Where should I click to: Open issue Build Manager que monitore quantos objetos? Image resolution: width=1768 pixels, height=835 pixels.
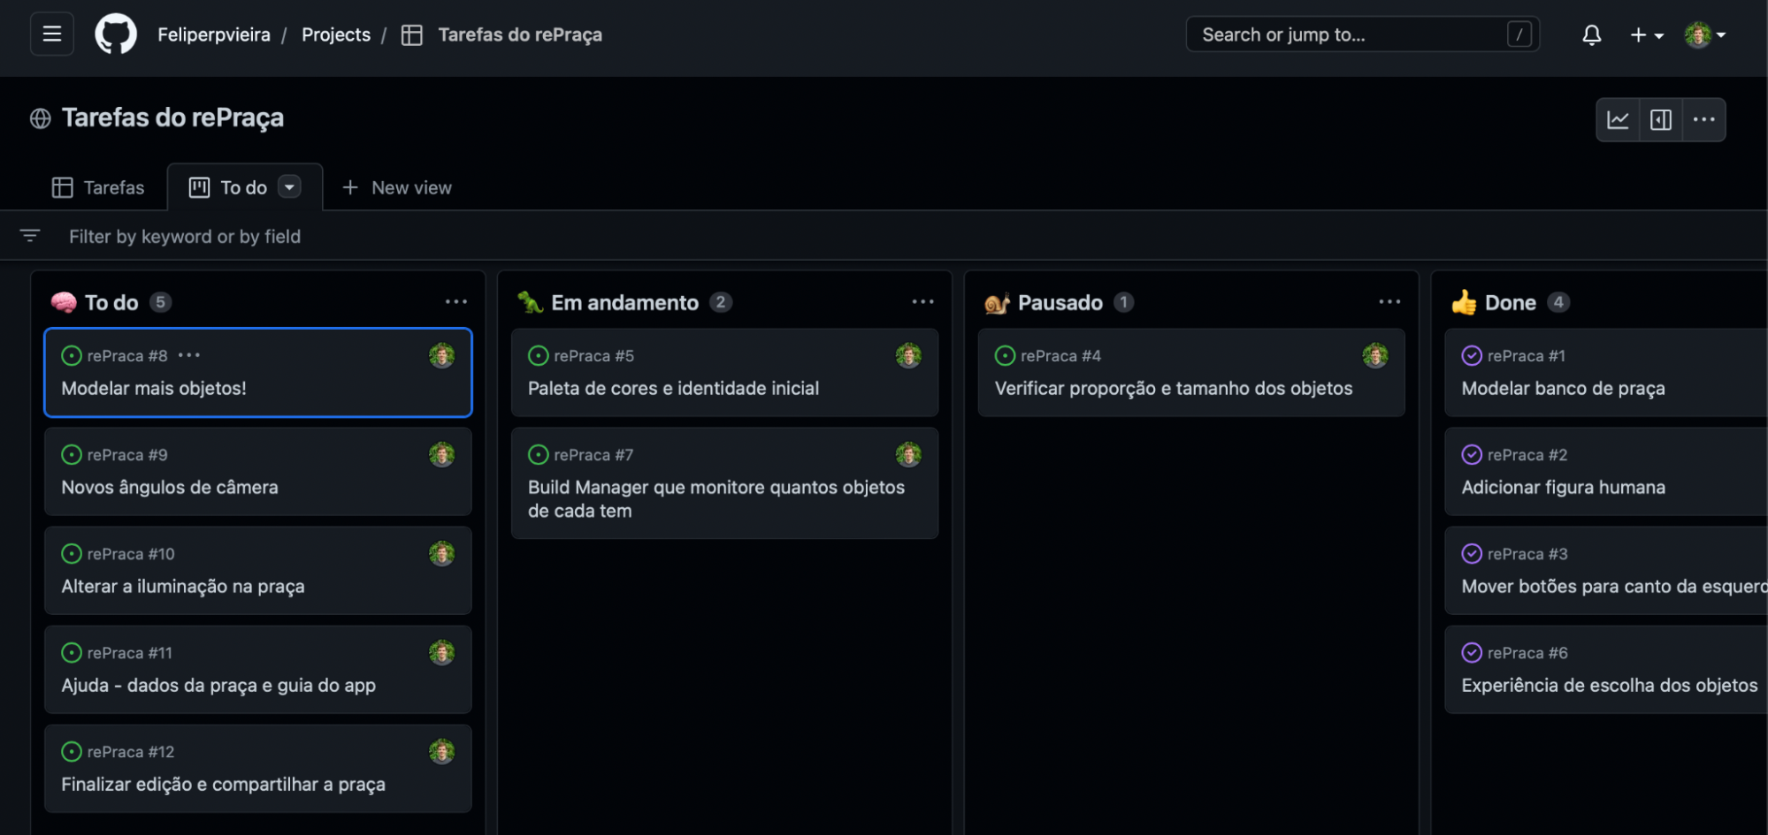pos(716,498)
